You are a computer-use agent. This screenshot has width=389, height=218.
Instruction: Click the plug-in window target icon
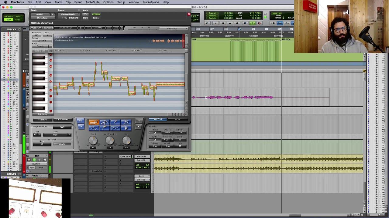tap(188, 14)
